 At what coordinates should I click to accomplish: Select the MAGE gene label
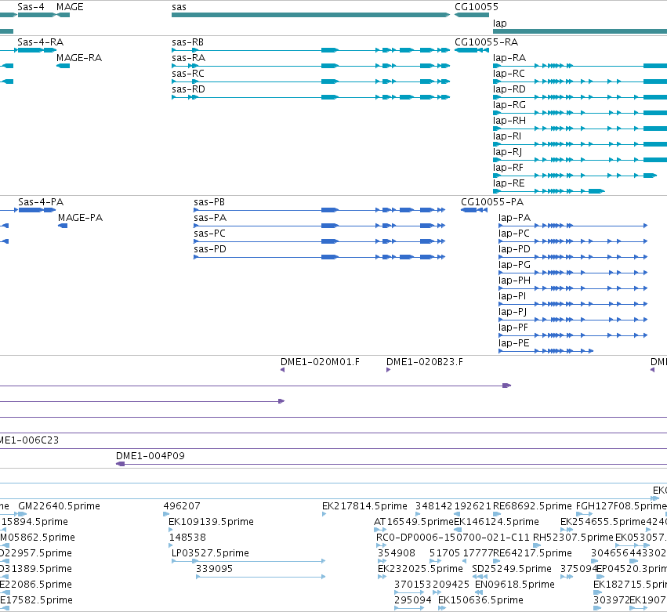[x=70, y=7]
